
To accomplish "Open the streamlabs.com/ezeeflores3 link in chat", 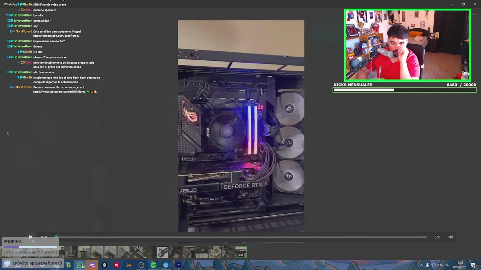I will click(x=56, y=36).
